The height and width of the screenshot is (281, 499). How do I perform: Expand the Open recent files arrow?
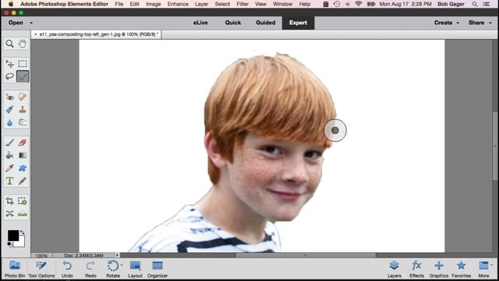[31, 23]
